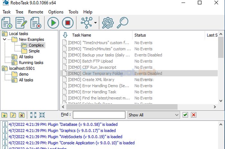Collapse the New Examples tree node
The width and height of the screenshot is (225, 149).
4,39
